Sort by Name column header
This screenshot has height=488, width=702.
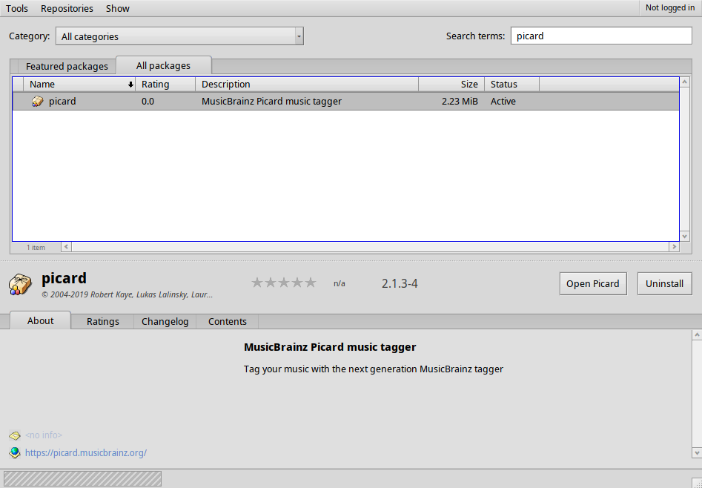tap(79, 85)
